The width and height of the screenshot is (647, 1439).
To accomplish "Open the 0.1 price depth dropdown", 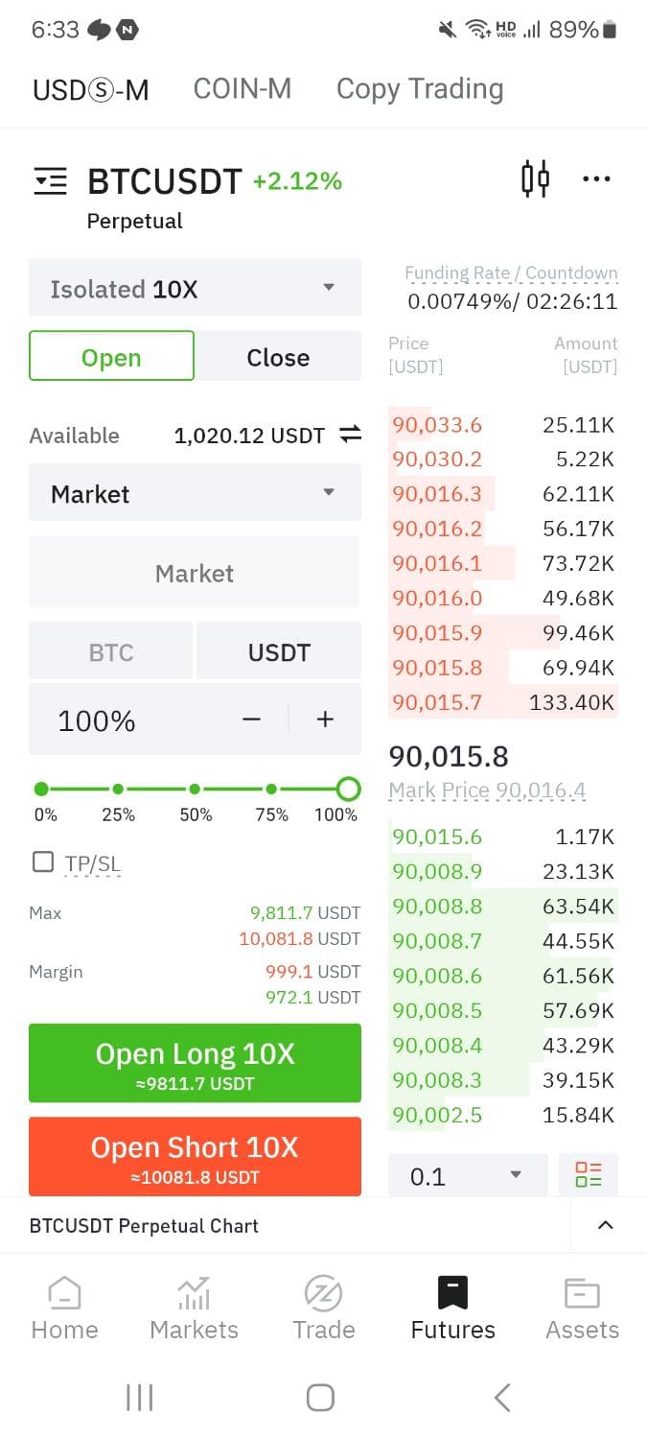I will click(x=468, y=1175).
